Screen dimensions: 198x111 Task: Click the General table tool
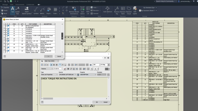pos(94,13)
